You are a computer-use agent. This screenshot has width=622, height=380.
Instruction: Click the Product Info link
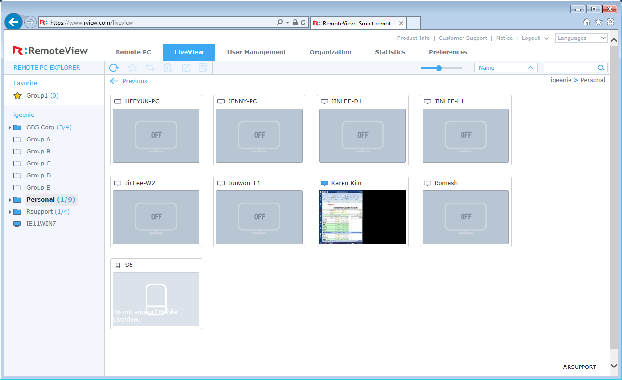tap(413, 38)
